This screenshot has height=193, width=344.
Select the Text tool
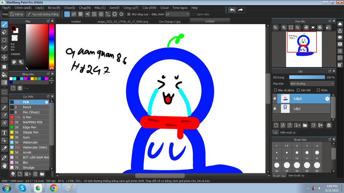4,133
